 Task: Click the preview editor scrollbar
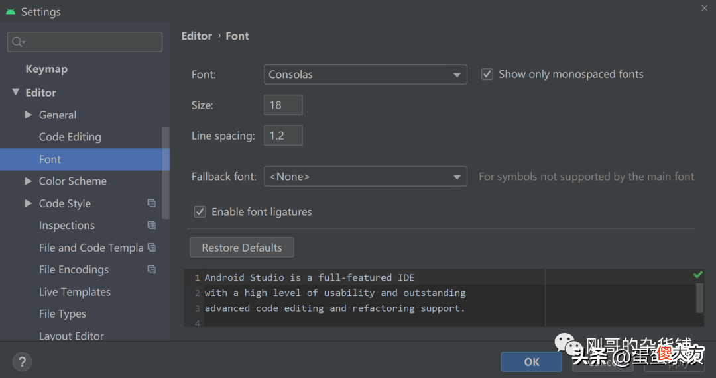coord(699,298)
